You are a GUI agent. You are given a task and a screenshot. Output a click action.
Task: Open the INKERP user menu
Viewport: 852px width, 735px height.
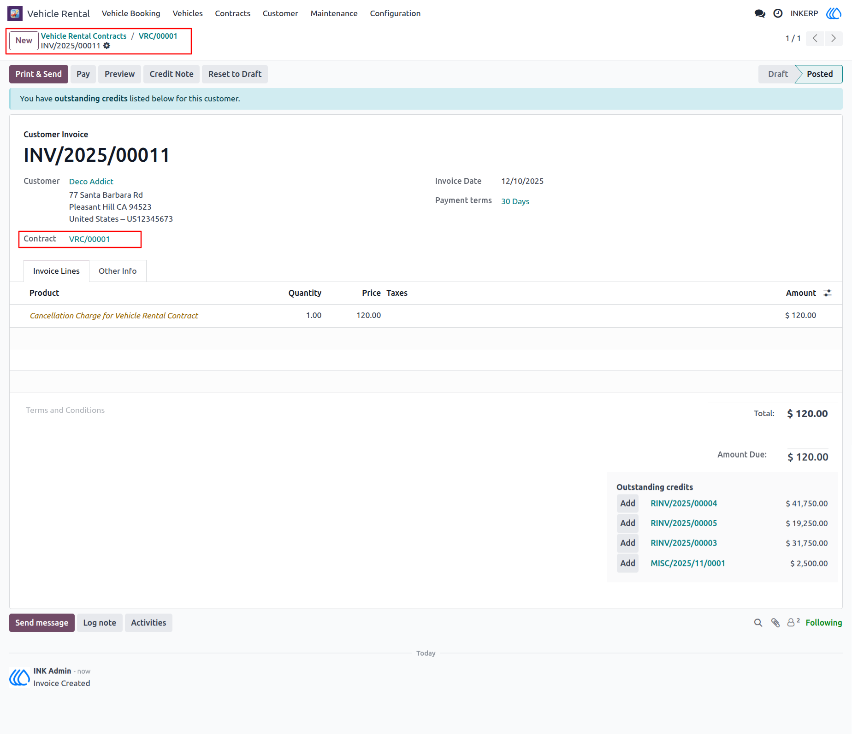click(x=816, y=13)
